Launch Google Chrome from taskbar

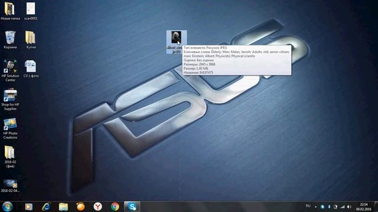(115, 207)
